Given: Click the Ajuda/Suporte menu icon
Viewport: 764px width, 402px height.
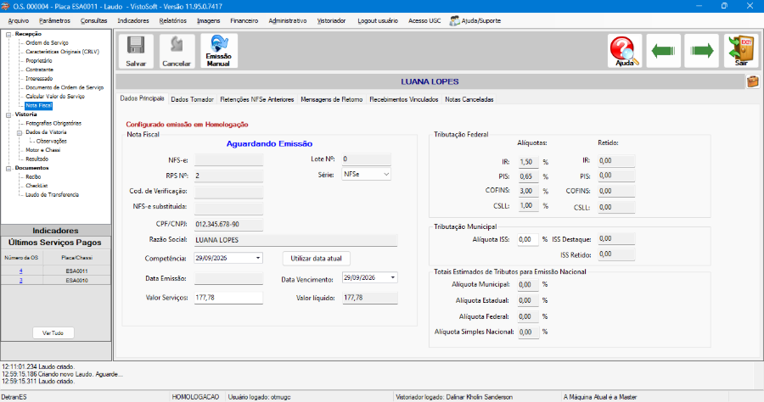Looking at the screenshot, I should point(454,21).
